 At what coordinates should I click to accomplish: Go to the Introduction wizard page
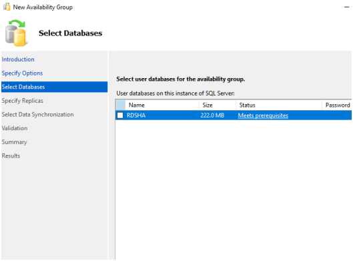tap(18, 59)
